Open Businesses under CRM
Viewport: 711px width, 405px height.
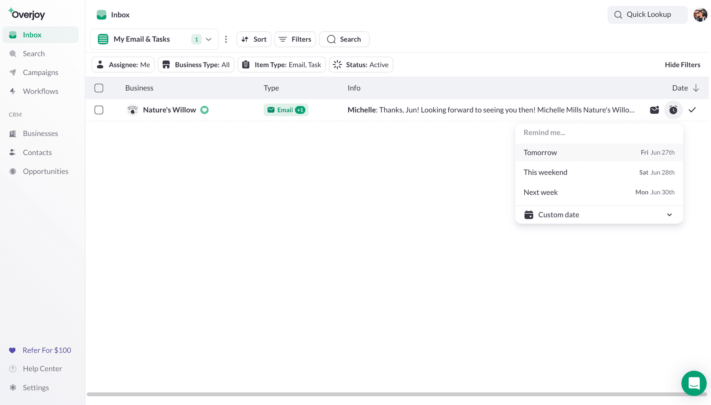tap(40, 134)
